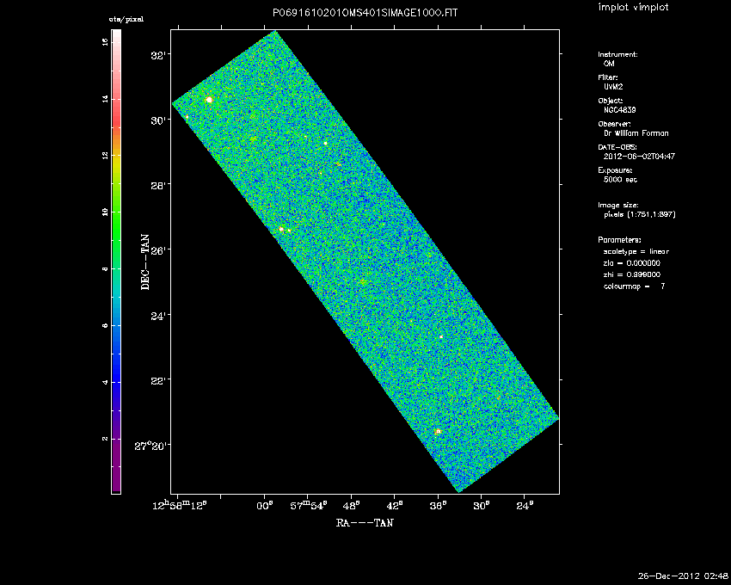Click the 30' declination tick label
Viewport: 731px width, 585px height.
158,120
